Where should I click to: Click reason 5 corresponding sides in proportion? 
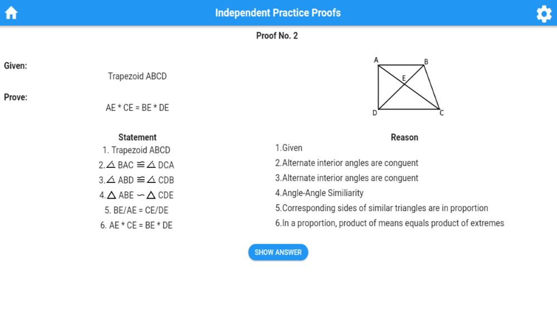point(382,208)
